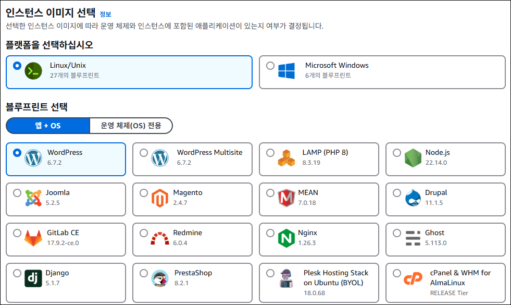Click the PrestaShop penguin icon

[x=160, y=278]
